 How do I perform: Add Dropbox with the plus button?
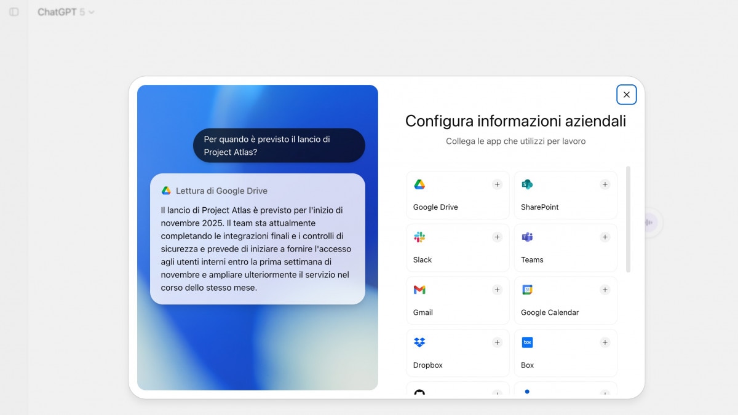tap(497, 342)
